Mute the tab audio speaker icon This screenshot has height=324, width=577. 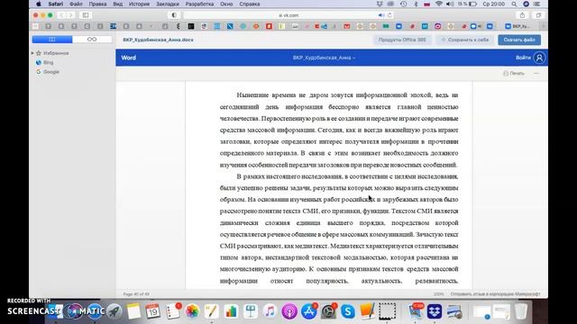[x=380, y=15]
